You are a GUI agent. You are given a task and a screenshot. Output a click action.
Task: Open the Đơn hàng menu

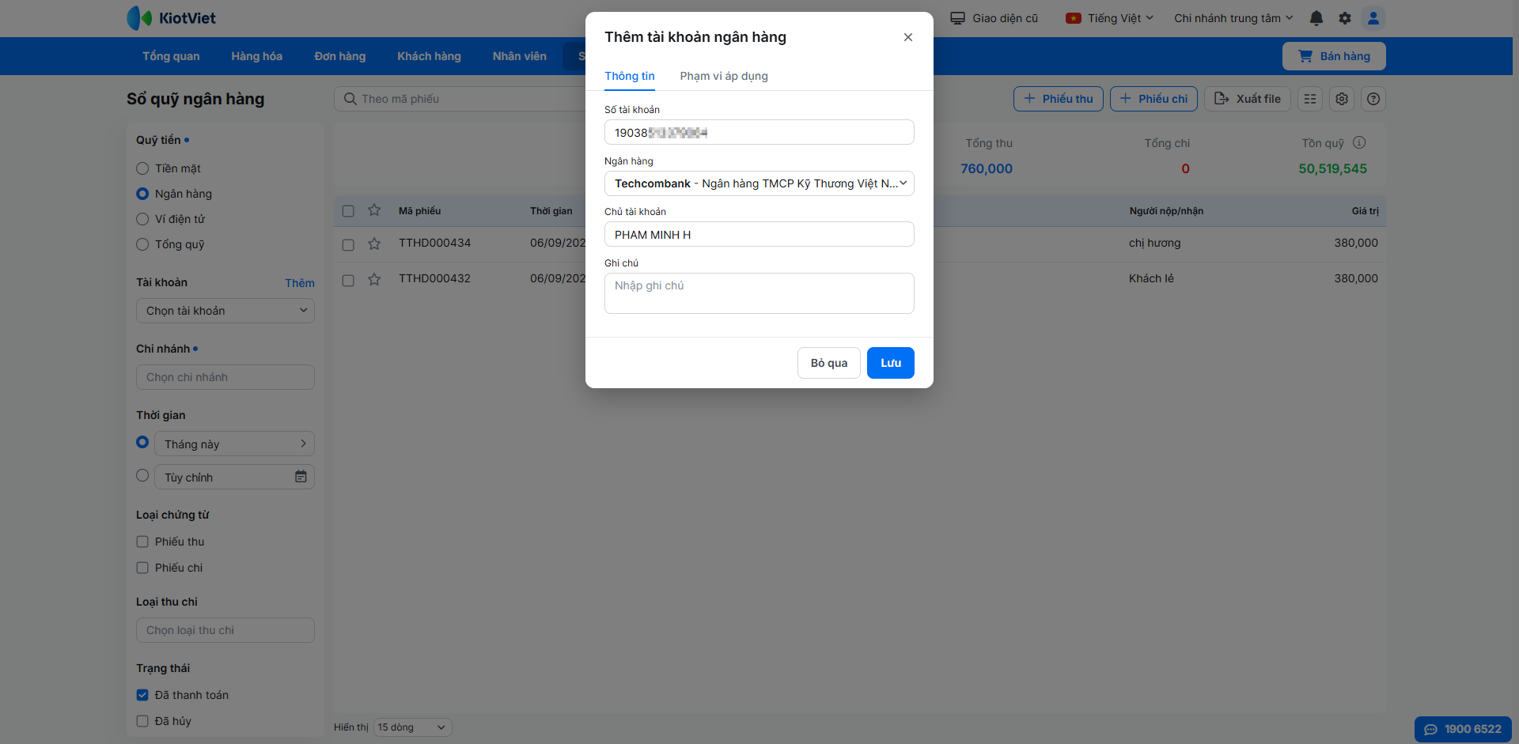point(340,56)
